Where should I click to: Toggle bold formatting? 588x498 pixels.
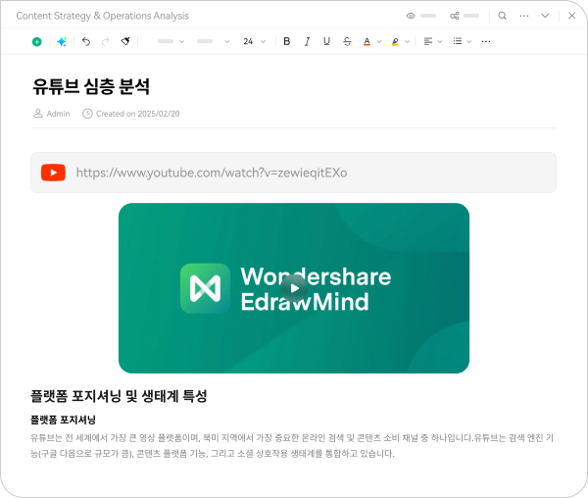[x=287, y=41]
